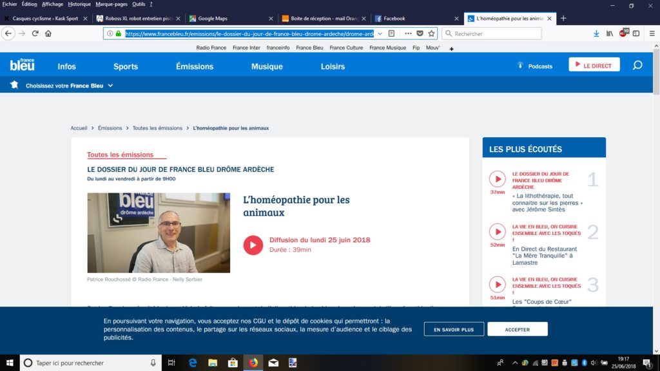Switch to Boîte de réception mail Orange tab
Screen dimensions: 660x371
323,19
